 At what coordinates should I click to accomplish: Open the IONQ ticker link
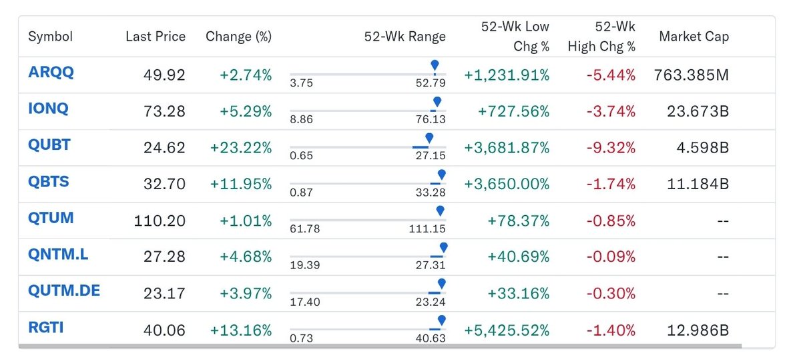click(x=48, y=109)
